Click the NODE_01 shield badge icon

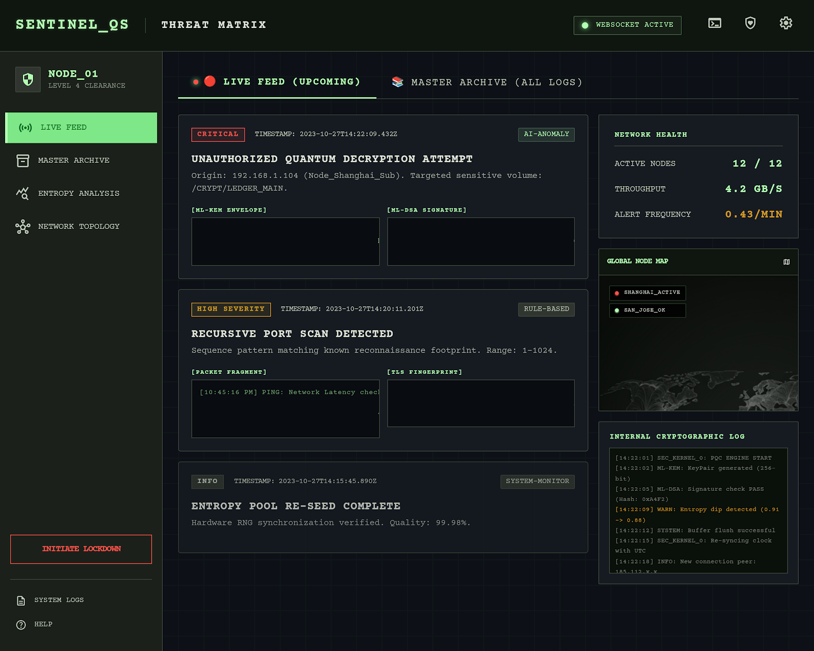(28, 79)
